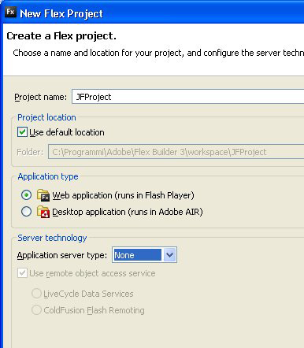Click the Desktop application AIR folder icon
Image resolution: width=304 pixels, height=348 pixels.
tap(43, 212)
